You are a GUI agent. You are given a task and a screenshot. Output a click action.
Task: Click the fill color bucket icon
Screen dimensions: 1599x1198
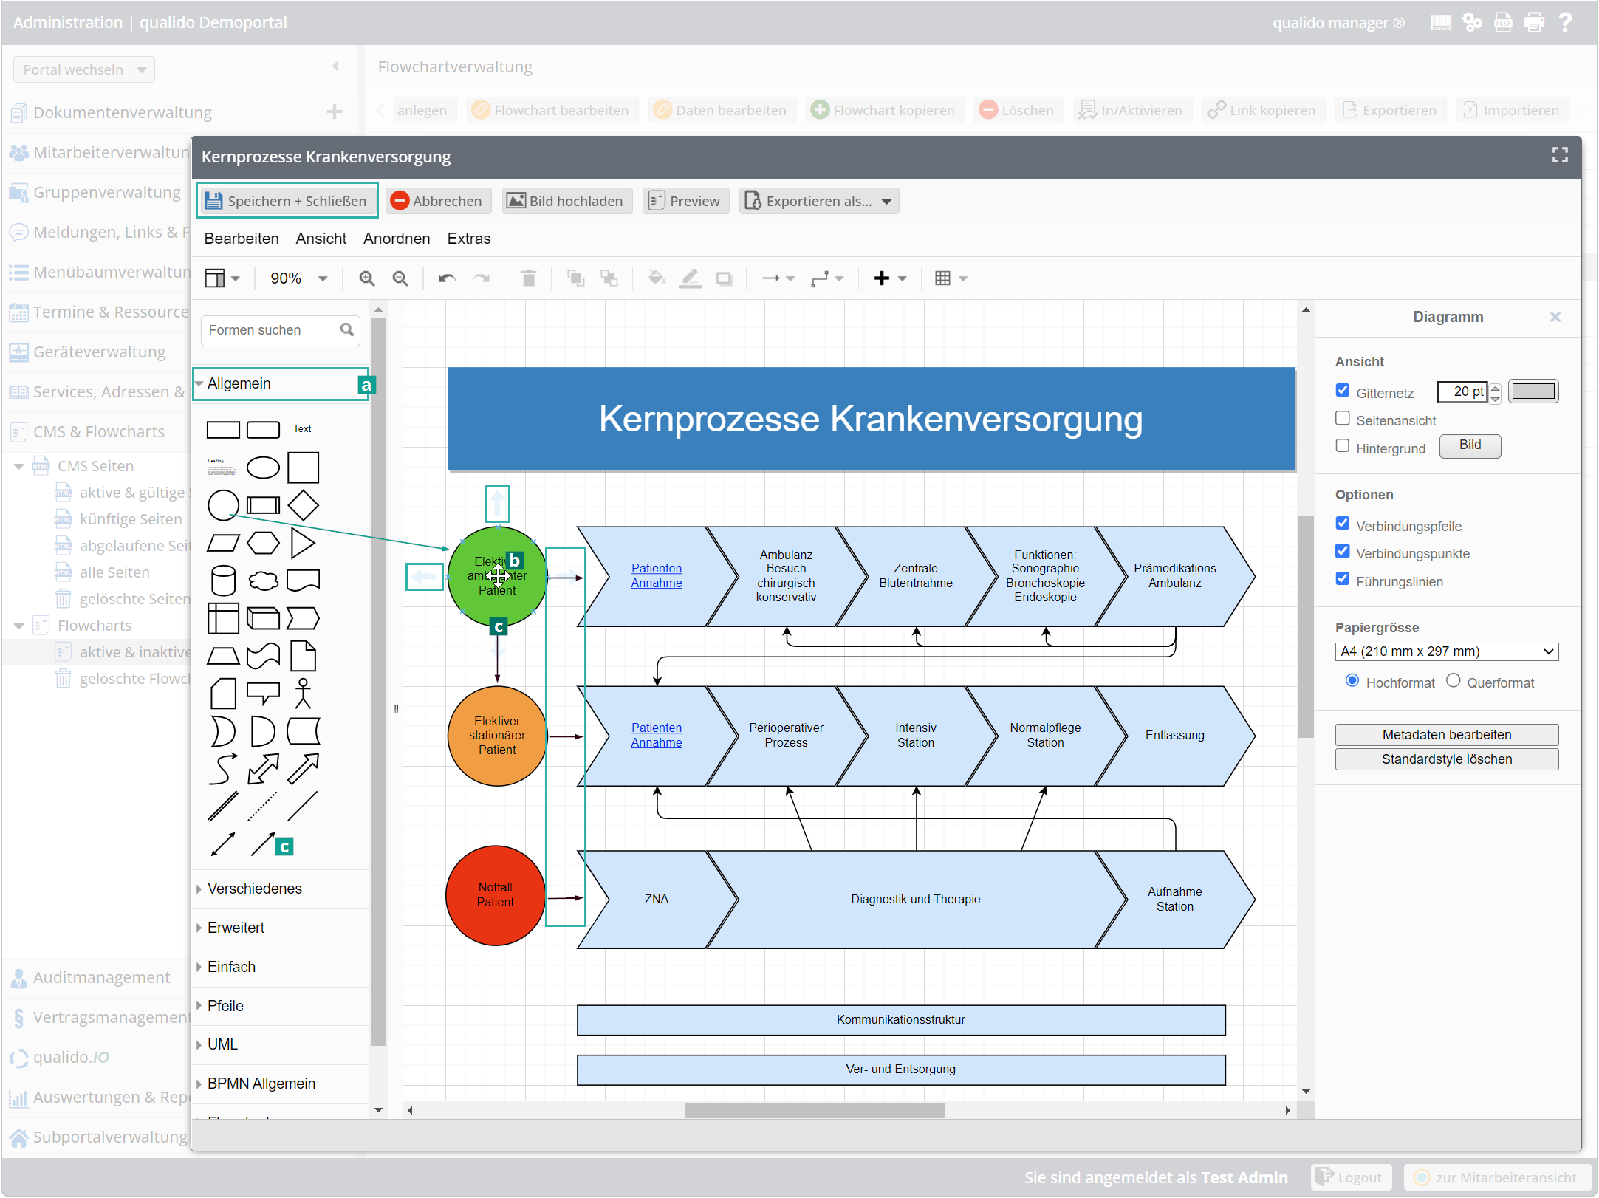pyautogui.click(x=656, y=278)
